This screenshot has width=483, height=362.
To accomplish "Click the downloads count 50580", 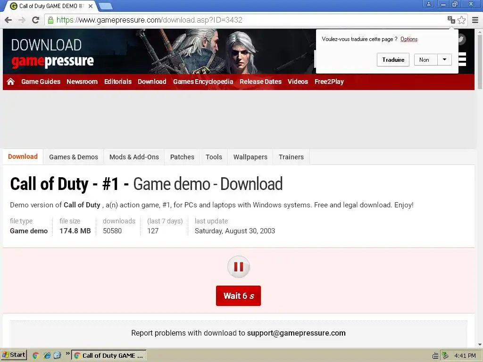I will pos(112,231).
